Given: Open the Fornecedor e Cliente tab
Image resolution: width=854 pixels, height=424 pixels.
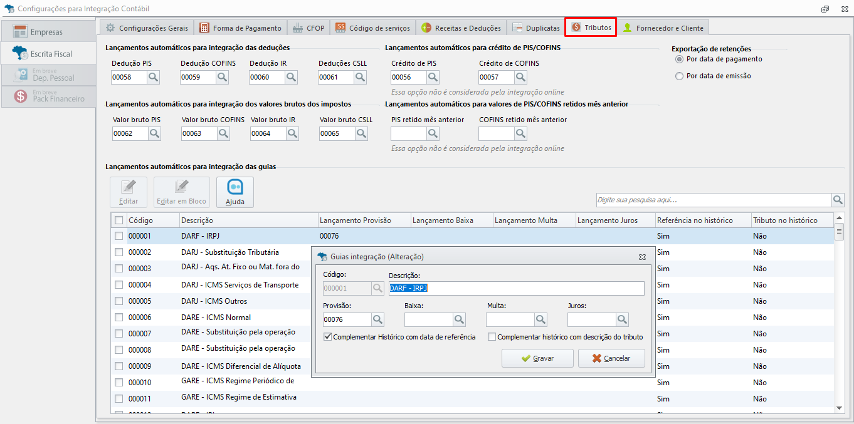Looking at the screenshot, I should click(663, 28).
